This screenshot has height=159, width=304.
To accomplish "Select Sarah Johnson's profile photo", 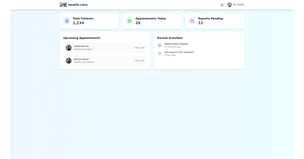I will tap(69, 48).
